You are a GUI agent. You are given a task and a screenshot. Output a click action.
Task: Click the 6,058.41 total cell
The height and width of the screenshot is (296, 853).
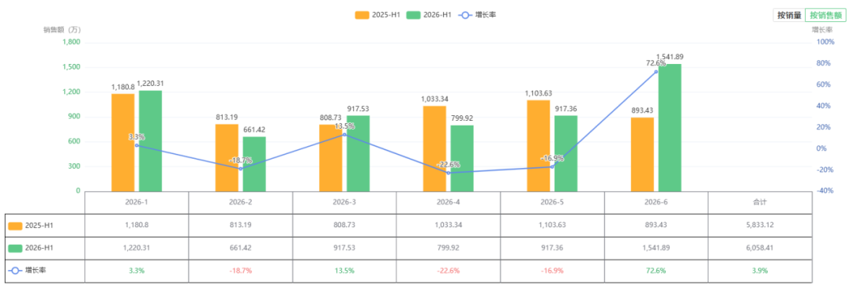point(760,248)
